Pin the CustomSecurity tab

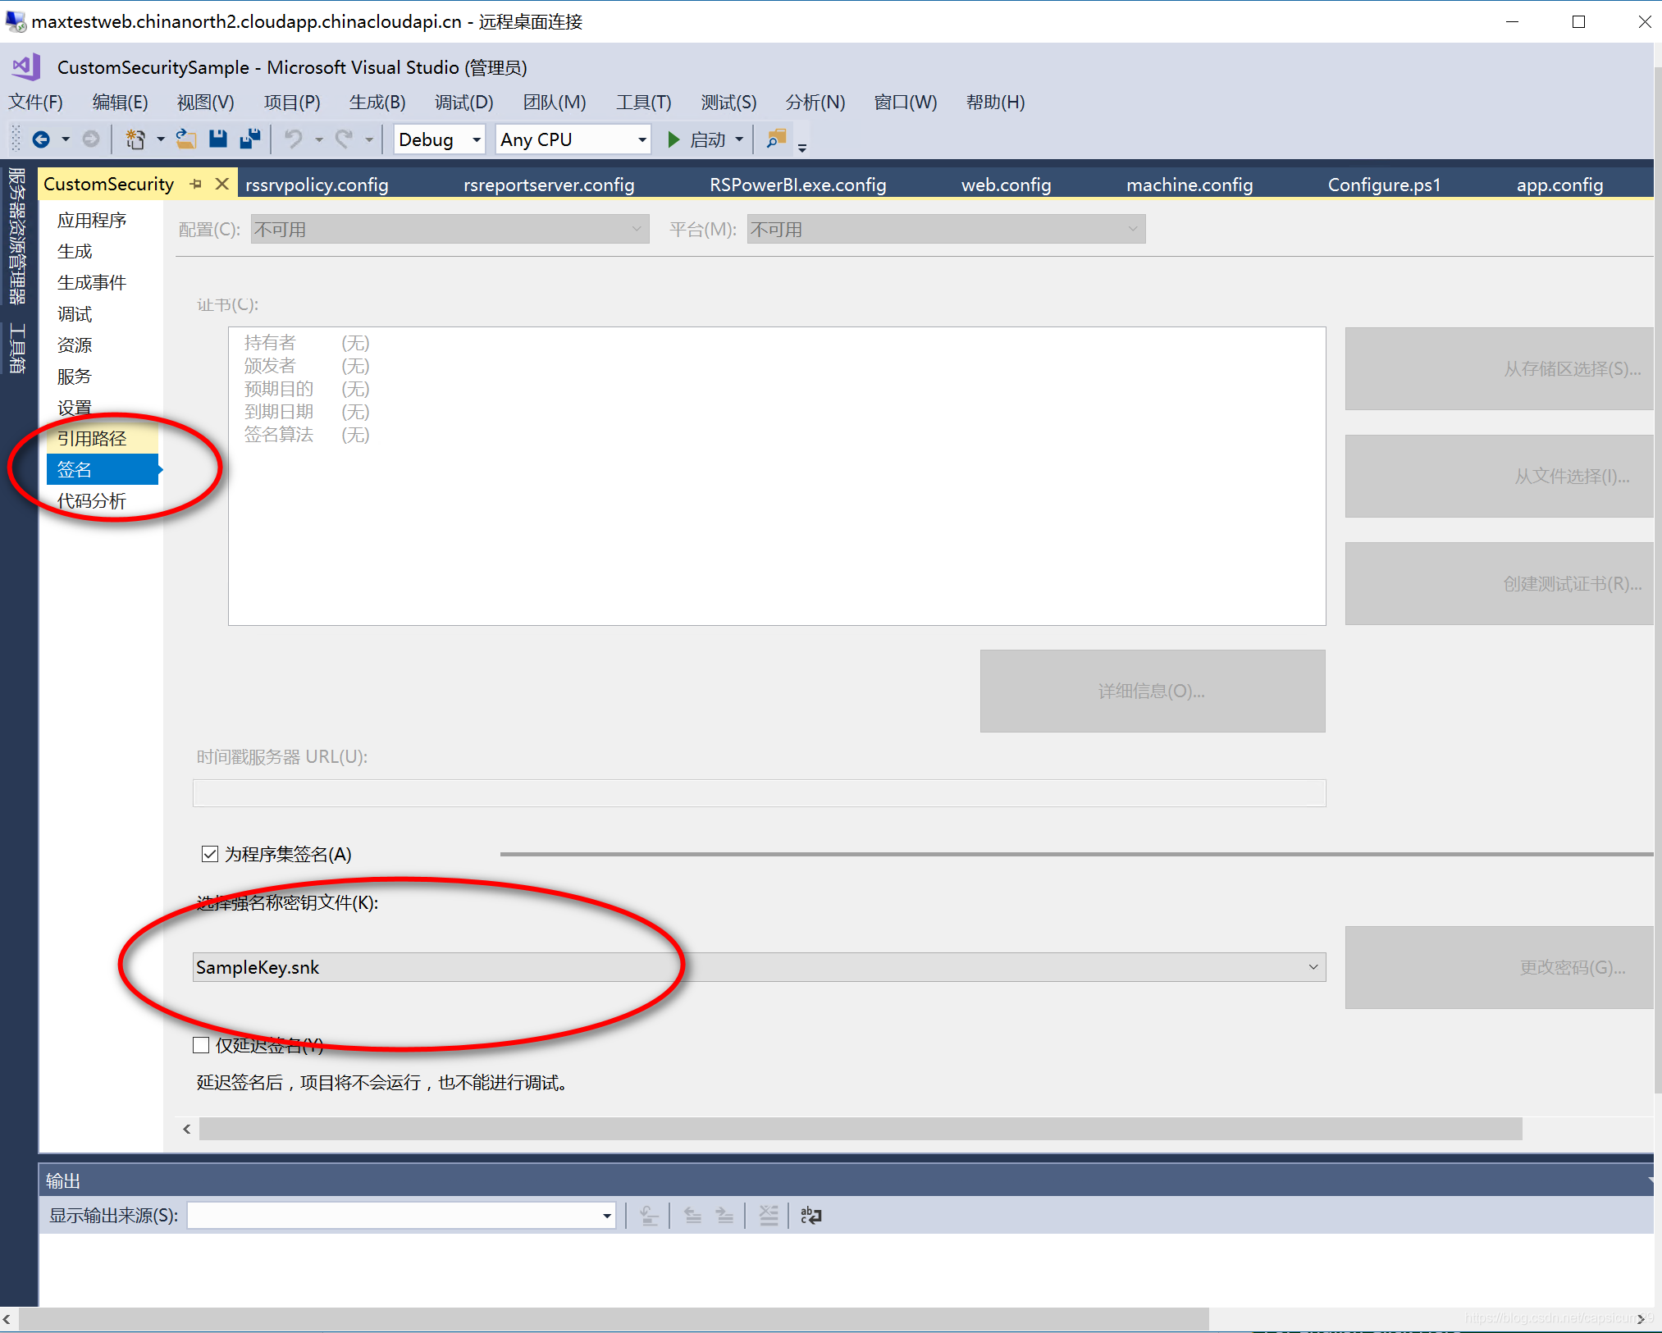click(x=196, y=184)
